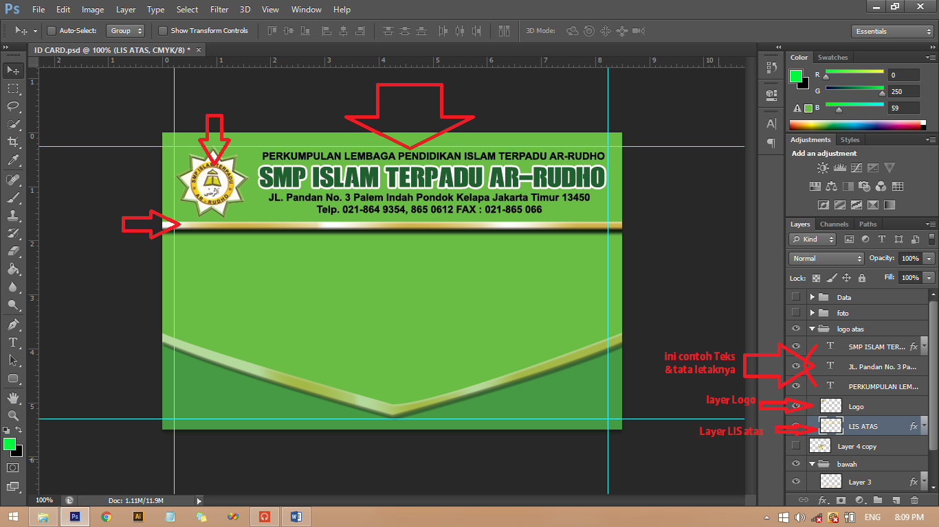Add a Curves adjustment

[x=857, y=167]
